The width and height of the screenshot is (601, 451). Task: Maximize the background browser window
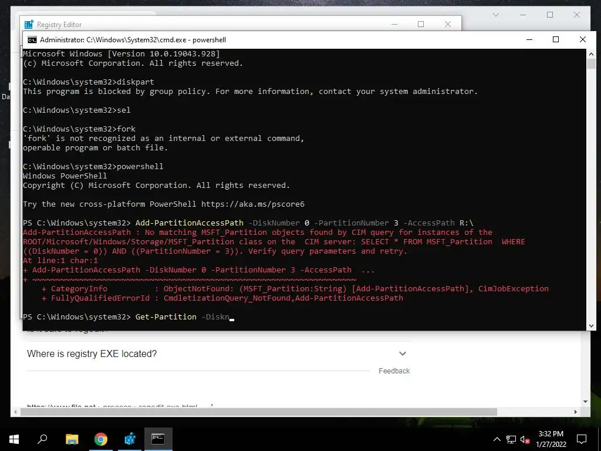[550, 15]
